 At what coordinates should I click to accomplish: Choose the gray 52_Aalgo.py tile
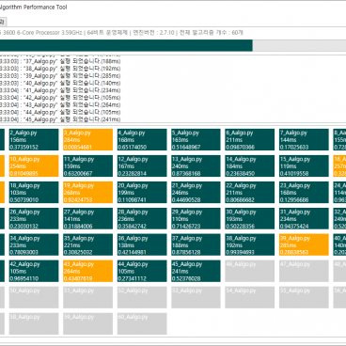(x=142, y=297)
